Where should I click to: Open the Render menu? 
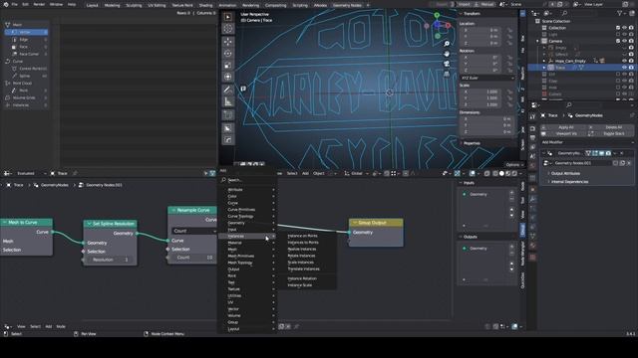click(39, 4)
